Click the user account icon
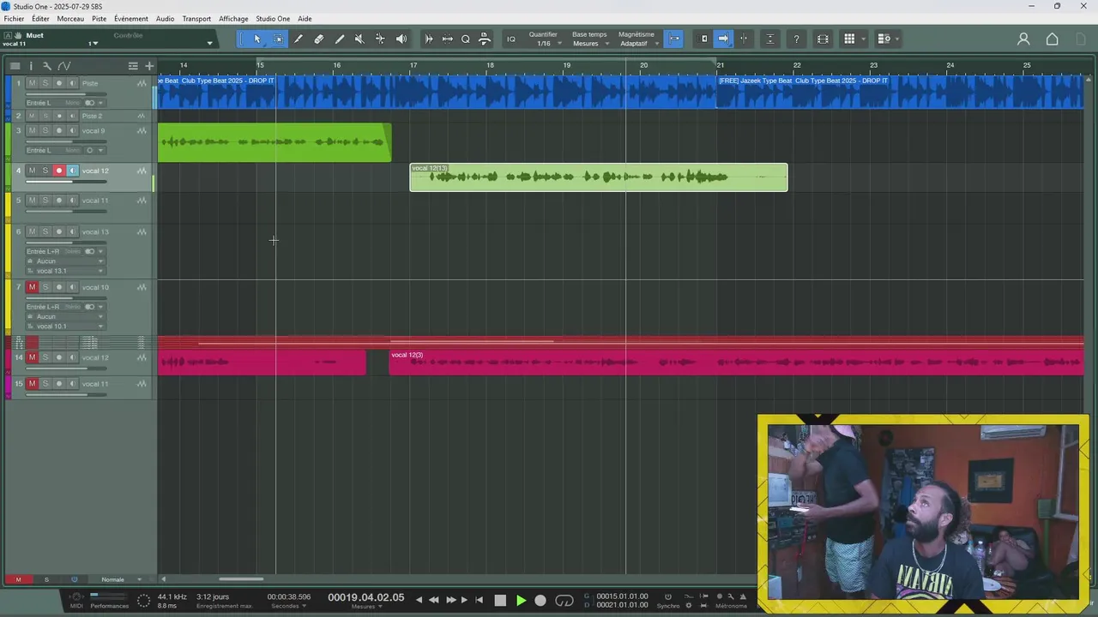The width and height of the screenshot is (1098, 617). 1023,39
